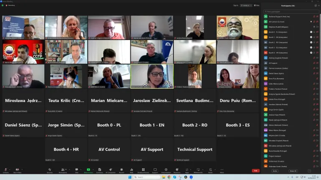The width and height of the screenshot is (321, 180).
Task: Expand the audio options caret beside Unmute
Action: click(x=10, y=170)
